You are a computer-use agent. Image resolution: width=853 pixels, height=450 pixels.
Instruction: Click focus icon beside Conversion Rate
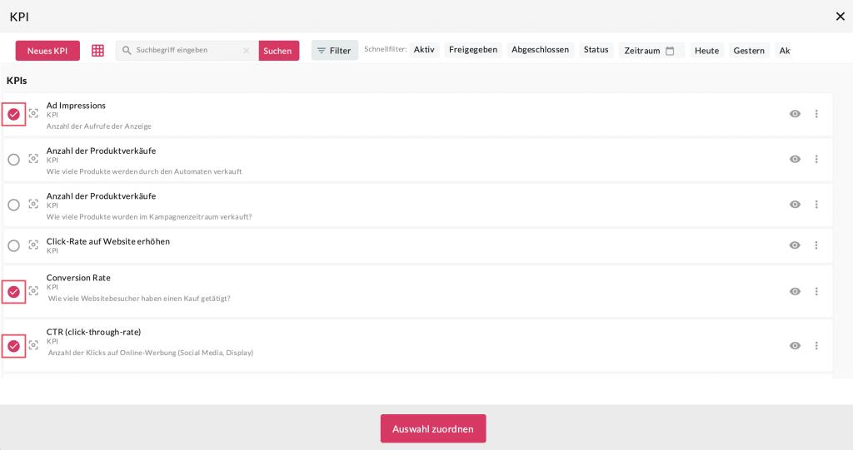tap(33, 291)
